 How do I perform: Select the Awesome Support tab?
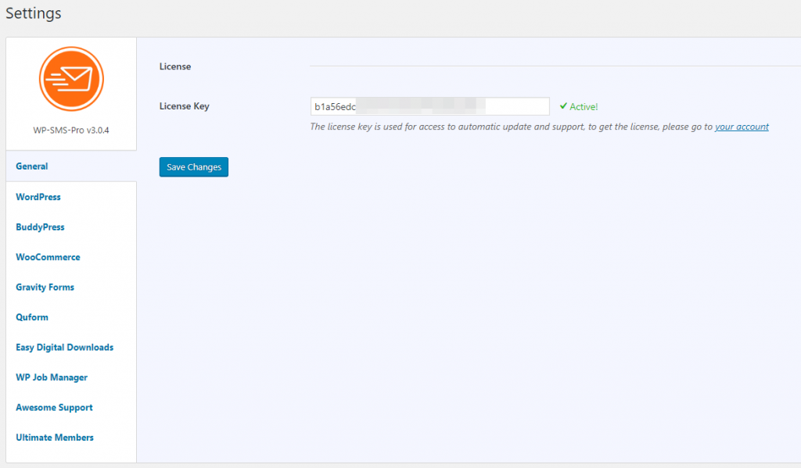pos(54,408)
